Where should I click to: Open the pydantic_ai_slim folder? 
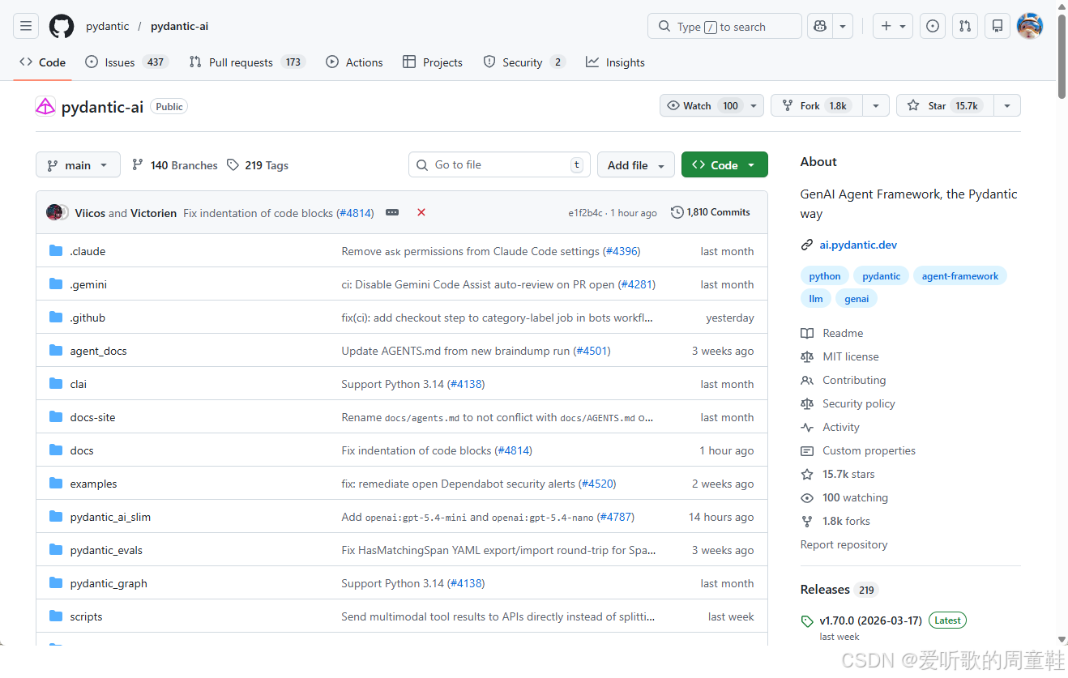tap(110, 517)
